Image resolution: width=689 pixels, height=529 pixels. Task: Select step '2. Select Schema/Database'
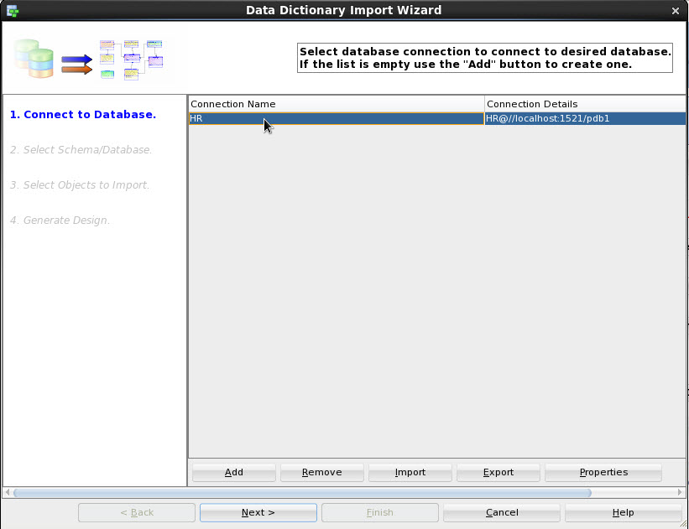click(86, 149)
